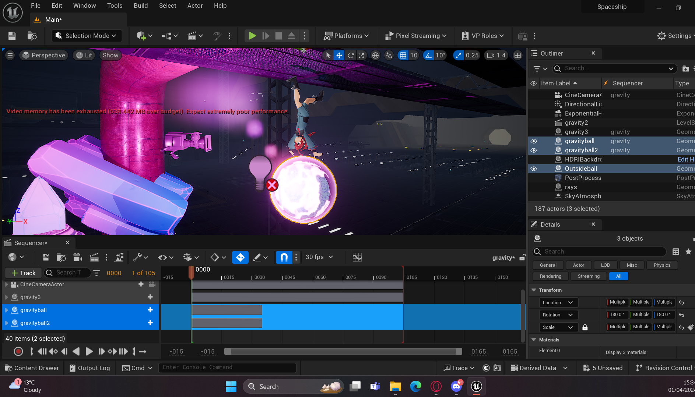Open the Outliner filter options icon
Viewport: 695px width, 397px height.
click(x=540, y=68)
